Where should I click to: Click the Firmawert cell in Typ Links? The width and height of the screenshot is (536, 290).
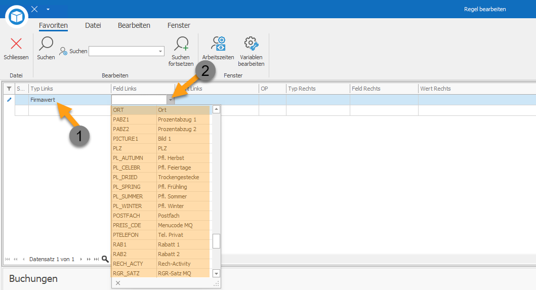69,100
